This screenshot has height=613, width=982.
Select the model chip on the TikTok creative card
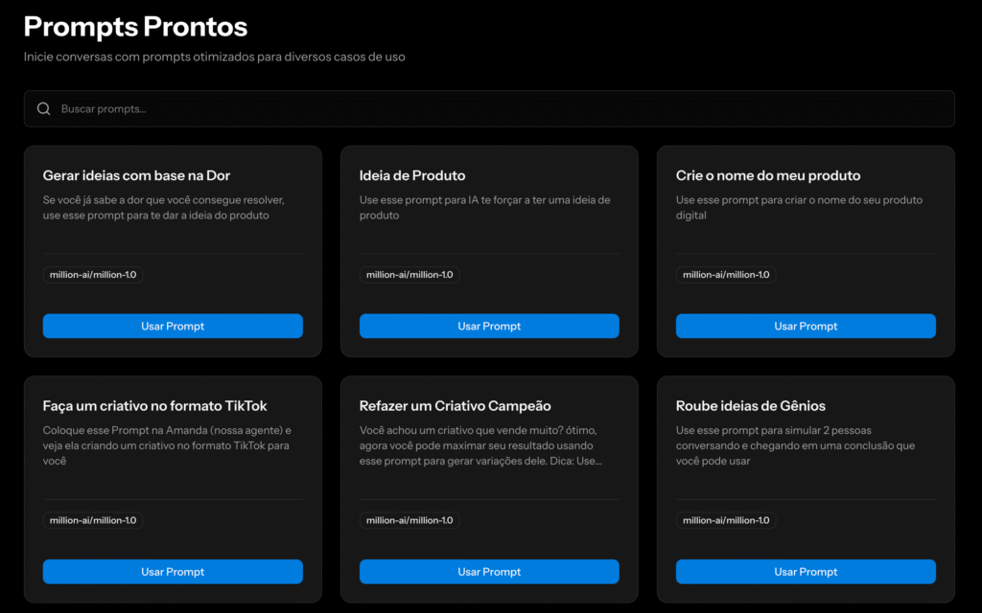click(x=93, y=520)
